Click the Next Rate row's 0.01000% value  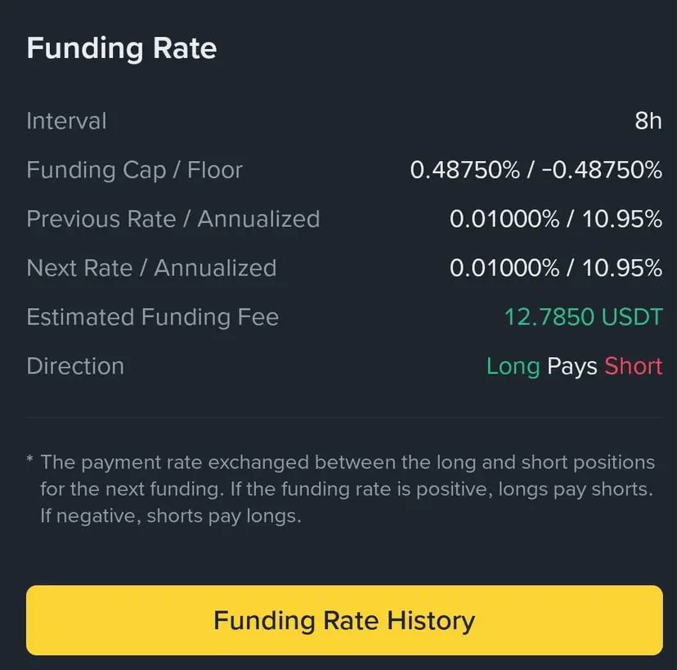504,268
